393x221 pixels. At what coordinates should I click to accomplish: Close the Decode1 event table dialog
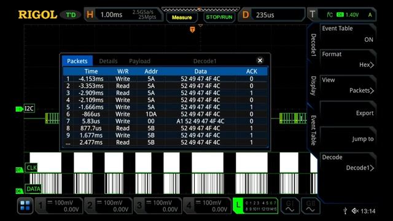tap(260, 60)
